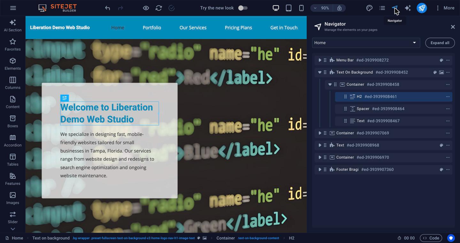
Task: Expand Container #ed-3939907069
Action: click(320, 133)
